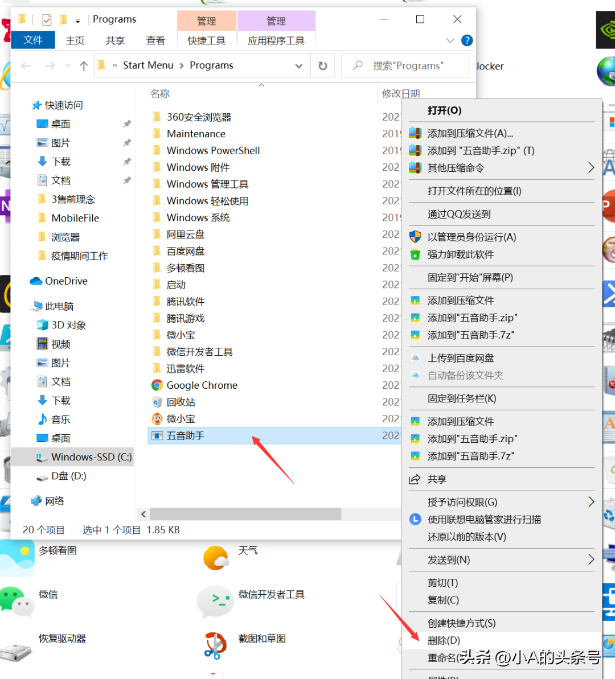Choose 强力卸载此软件
The height and width of the screenshot is (679, 615).
tap(502, 254)
